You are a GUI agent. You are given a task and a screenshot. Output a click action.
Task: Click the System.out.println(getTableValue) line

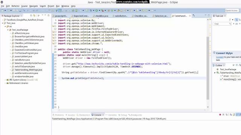coord(83,78)
